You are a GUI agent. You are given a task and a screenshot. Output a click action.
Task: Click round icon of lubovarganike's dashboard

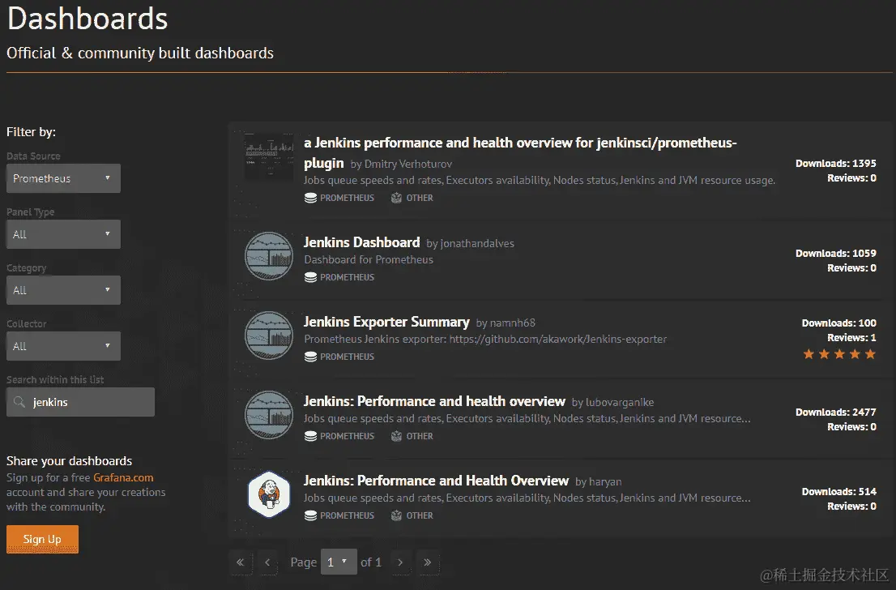click(x=269, y=414)
